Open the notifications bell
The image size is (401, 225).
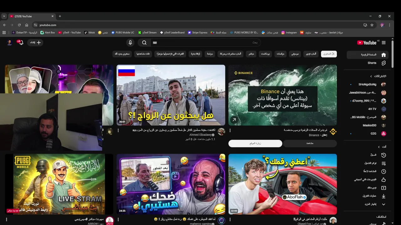pyautogui.click(x=21, y=42)
